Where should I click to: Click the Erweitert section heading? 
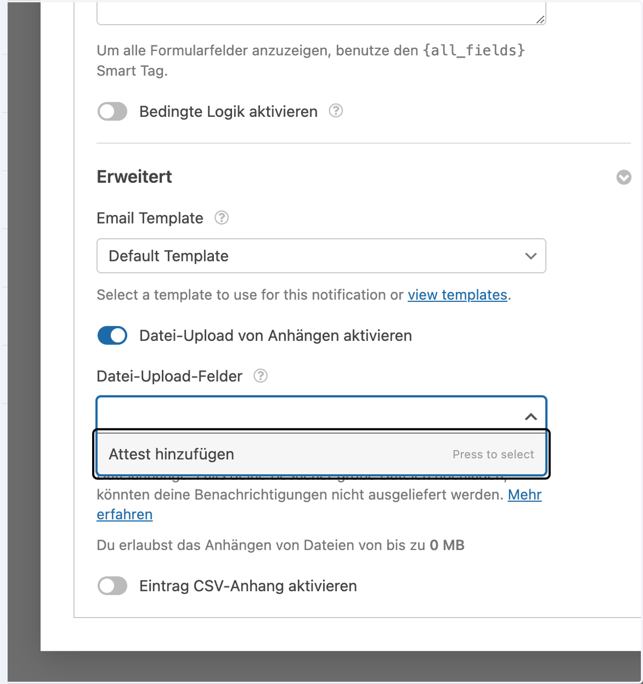click(x=134, y=177)
